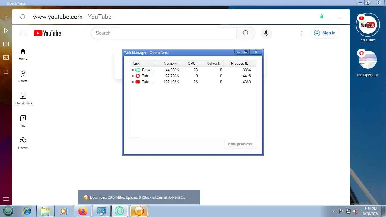Open the network tray icon
Image resolution: width=386 pixels, height=217 pixels.
click(x=348, y=211)
